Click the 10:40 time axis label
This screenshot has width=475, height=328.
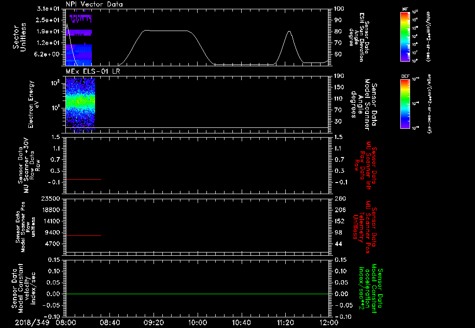tap(241, 322)
